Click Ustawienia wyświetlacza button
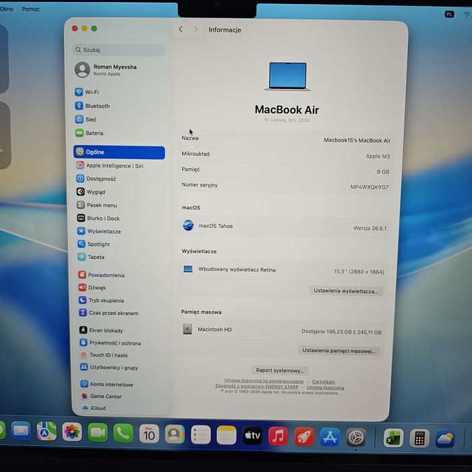472x472 pixels. click(x=346, y=291)
